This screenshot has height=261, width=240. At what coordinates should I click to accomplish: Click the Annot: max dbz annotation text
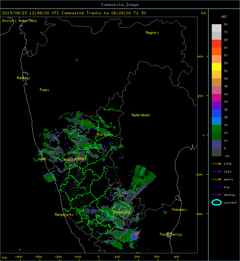(x=20, y=21)
